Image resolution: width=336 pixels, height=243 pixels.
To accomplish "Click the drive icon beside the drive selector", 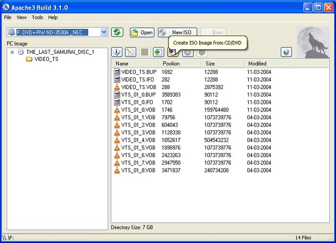I will click(12, 32).
